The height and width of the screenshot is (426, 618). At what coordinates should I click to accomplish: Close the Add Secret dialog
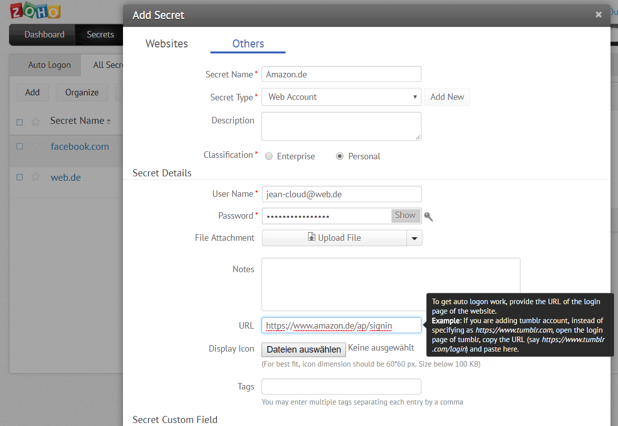598,14
